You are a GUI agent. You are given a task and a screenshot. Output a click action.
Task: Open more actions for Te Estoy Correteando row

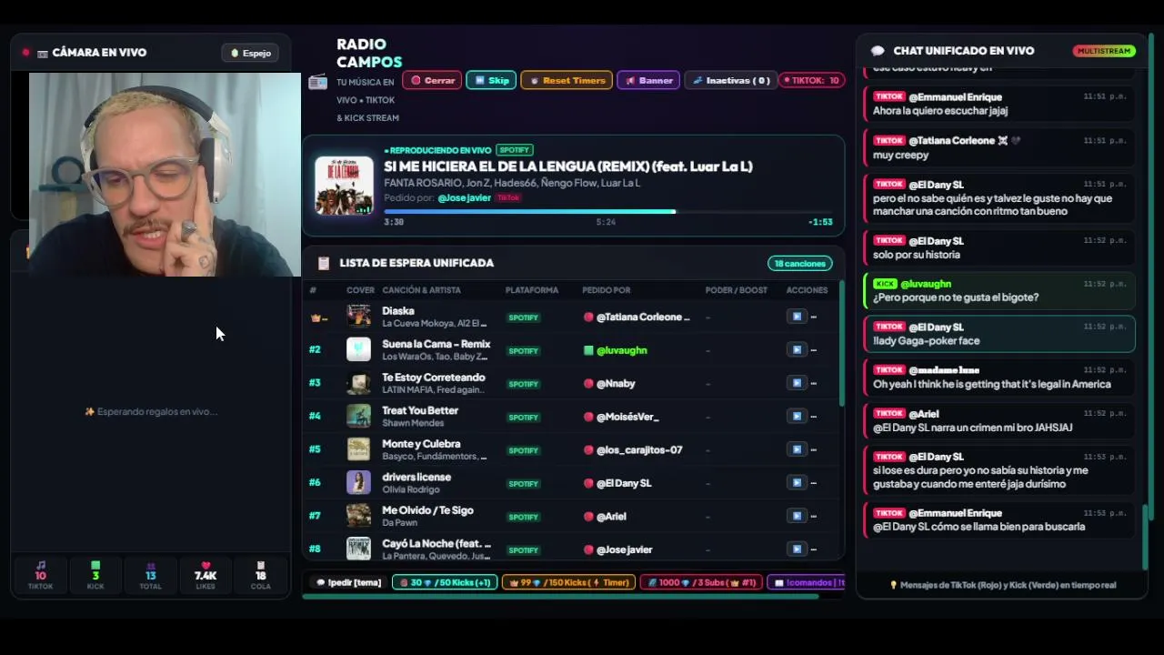(814, 383)
